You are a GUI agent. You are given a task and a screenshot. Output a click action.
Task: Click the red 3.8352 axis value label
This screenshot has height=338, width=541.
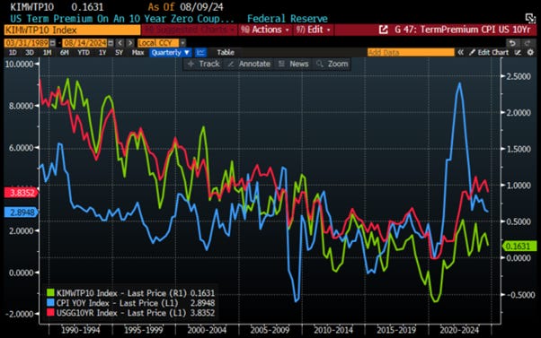tap(22, 193)
